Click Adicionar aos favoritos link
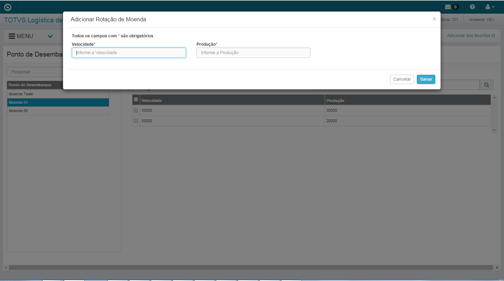504x281 pixels. tap(471, 36)
